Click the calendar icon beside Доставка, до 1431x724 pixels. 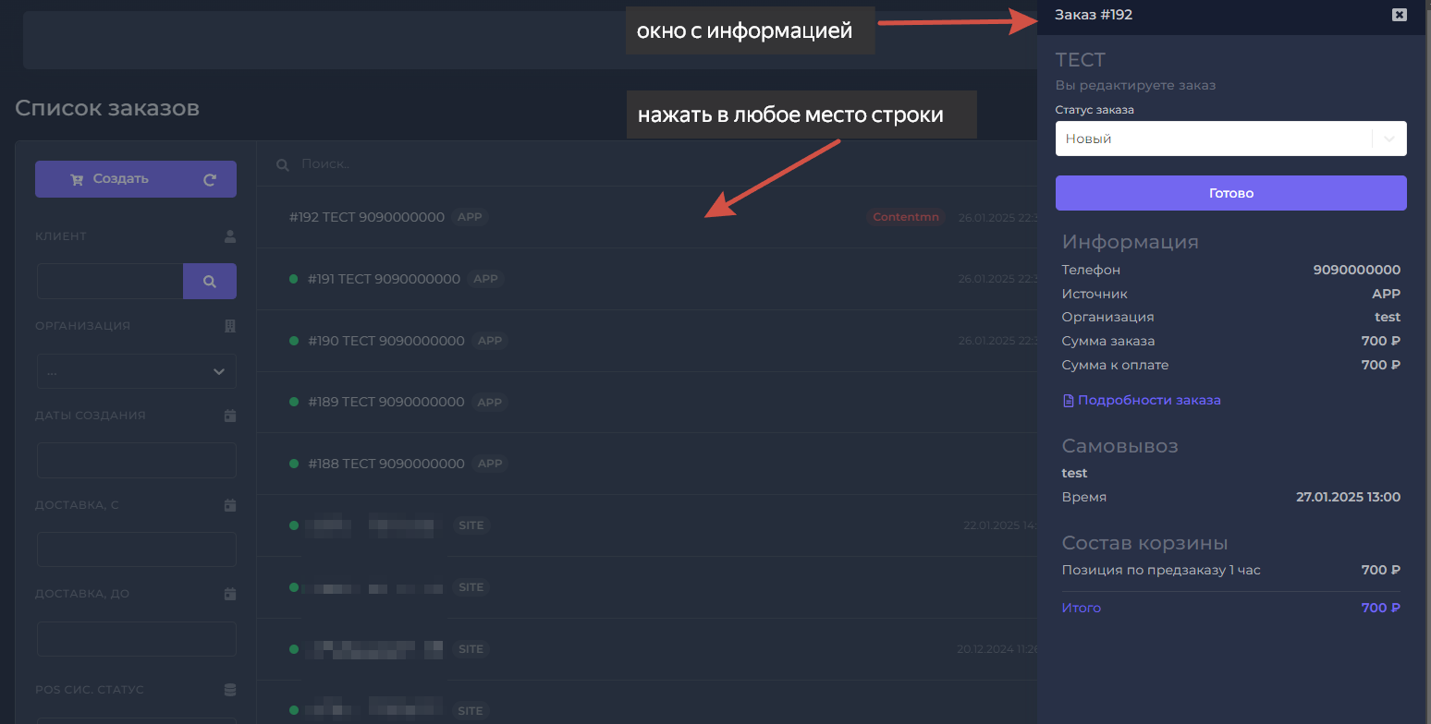click(x=230, y=594)
